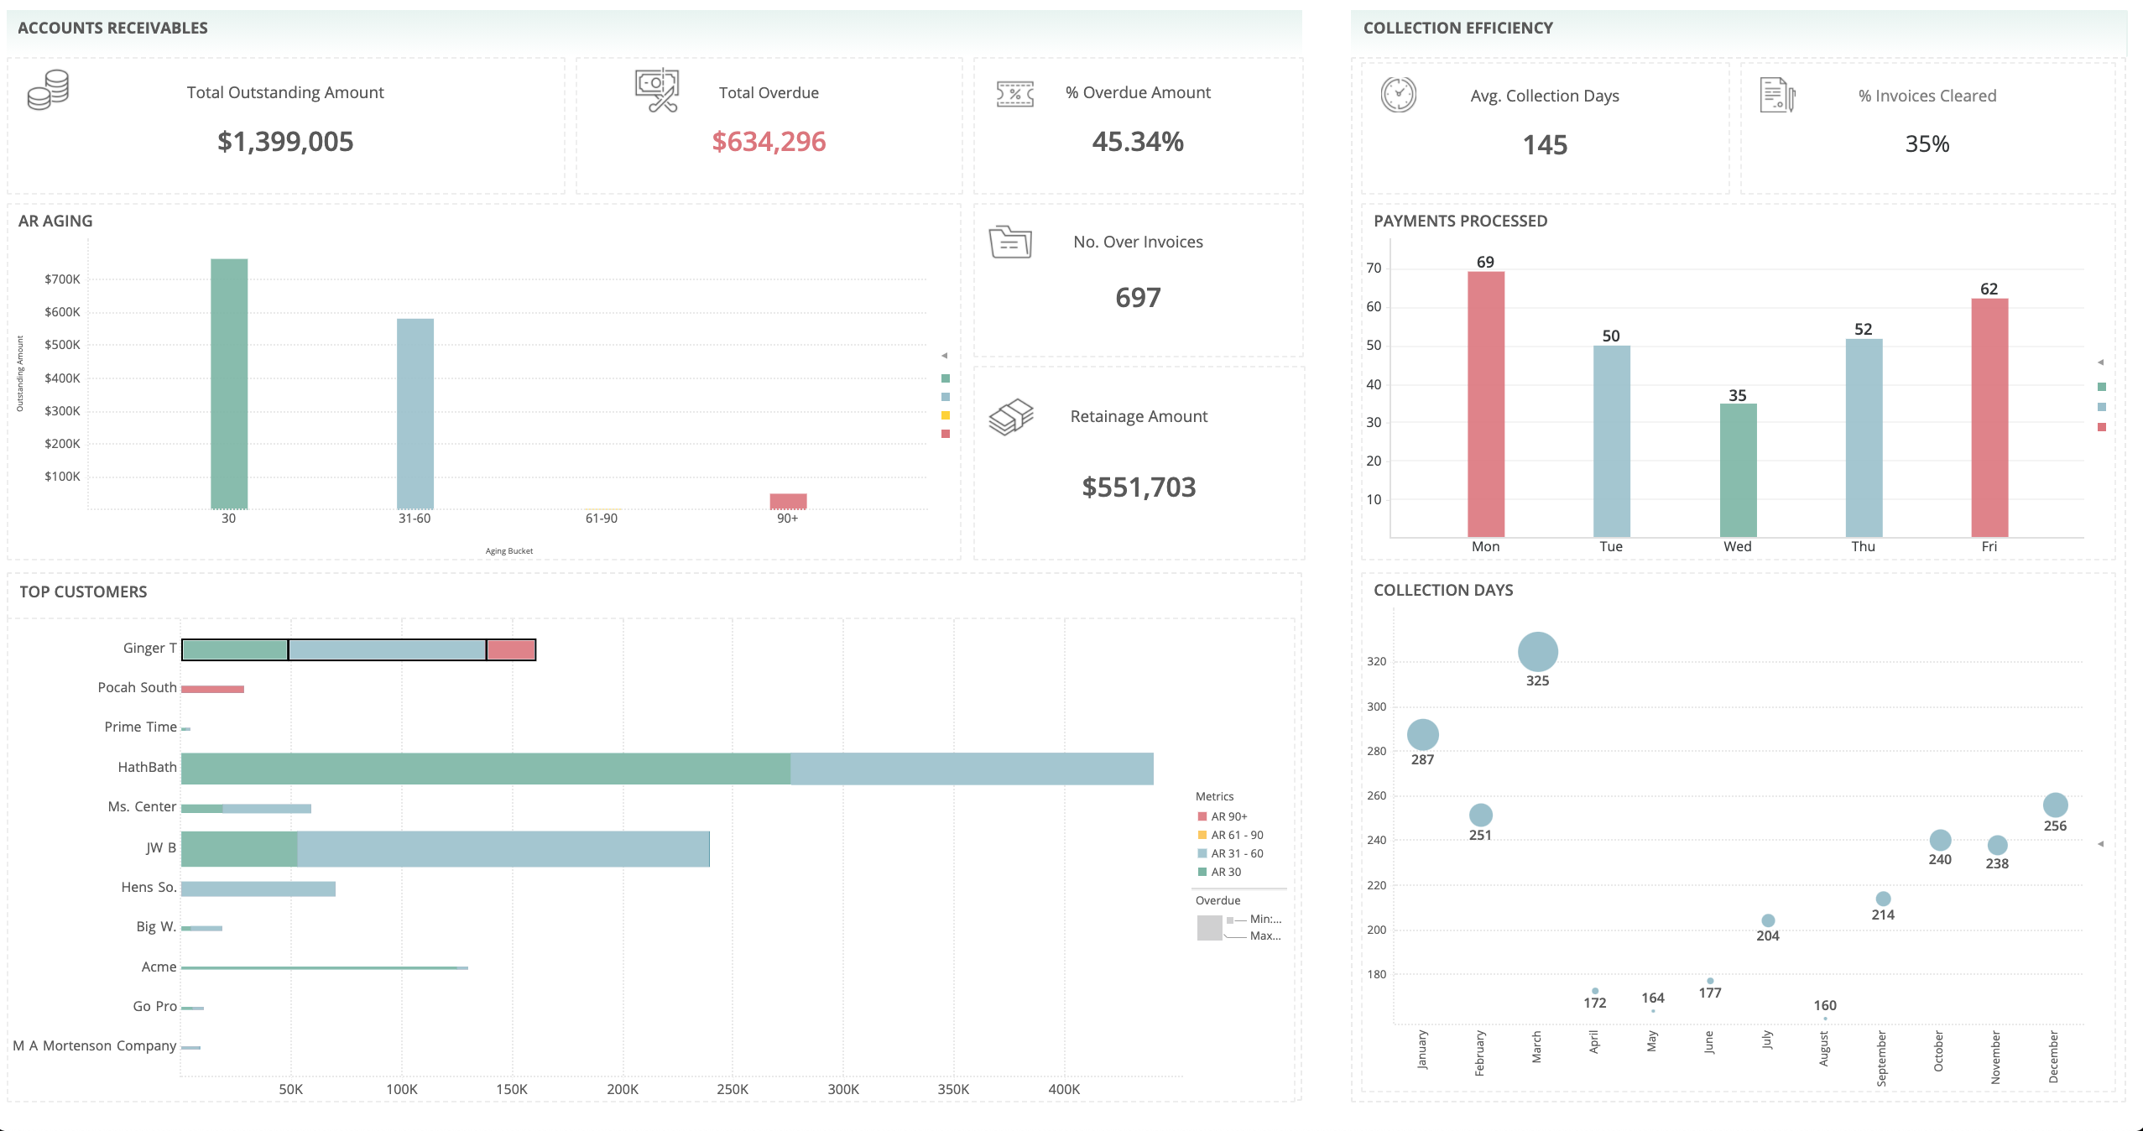Select the blue 31-60 bar in AR Aging
Viewport: 2143px width, 1131px height.
[x=415, y=414]
